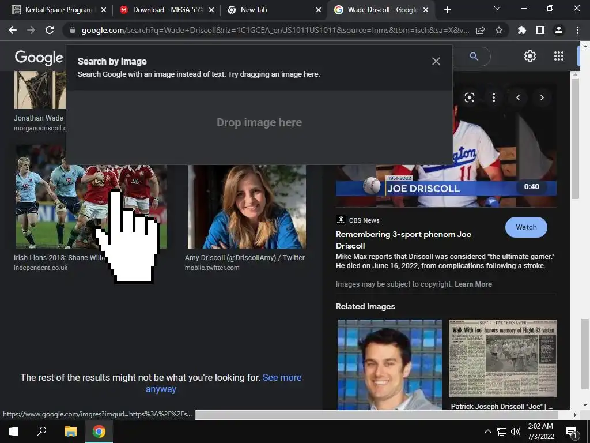Open the Jonathan Wade image thumbnail
590x443 pixels.
point(40,90)
